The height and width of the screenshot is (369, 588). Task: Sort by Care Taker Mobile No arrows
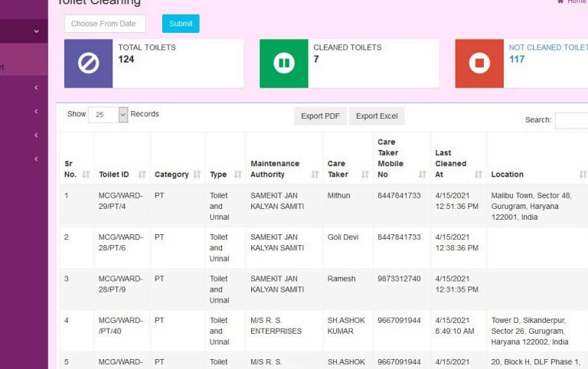[423, 174]
